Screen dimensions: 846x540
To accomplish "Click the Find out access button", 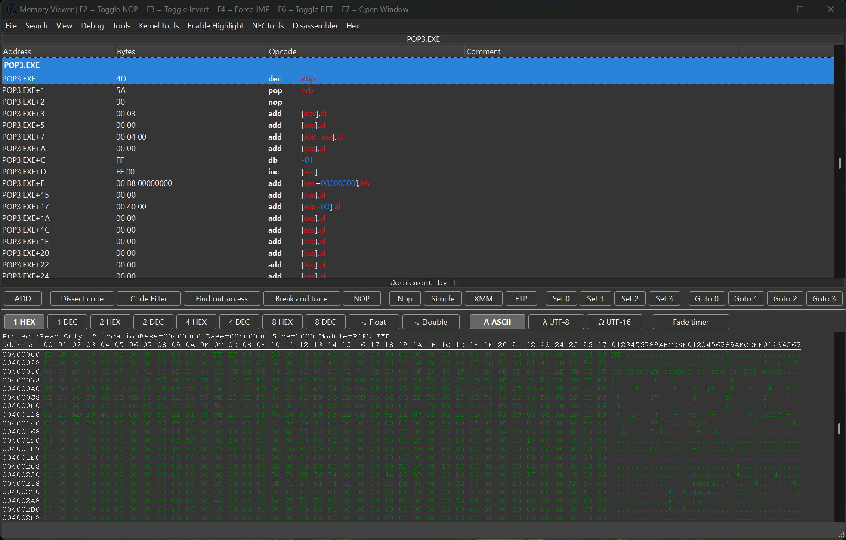I will 222,299.
